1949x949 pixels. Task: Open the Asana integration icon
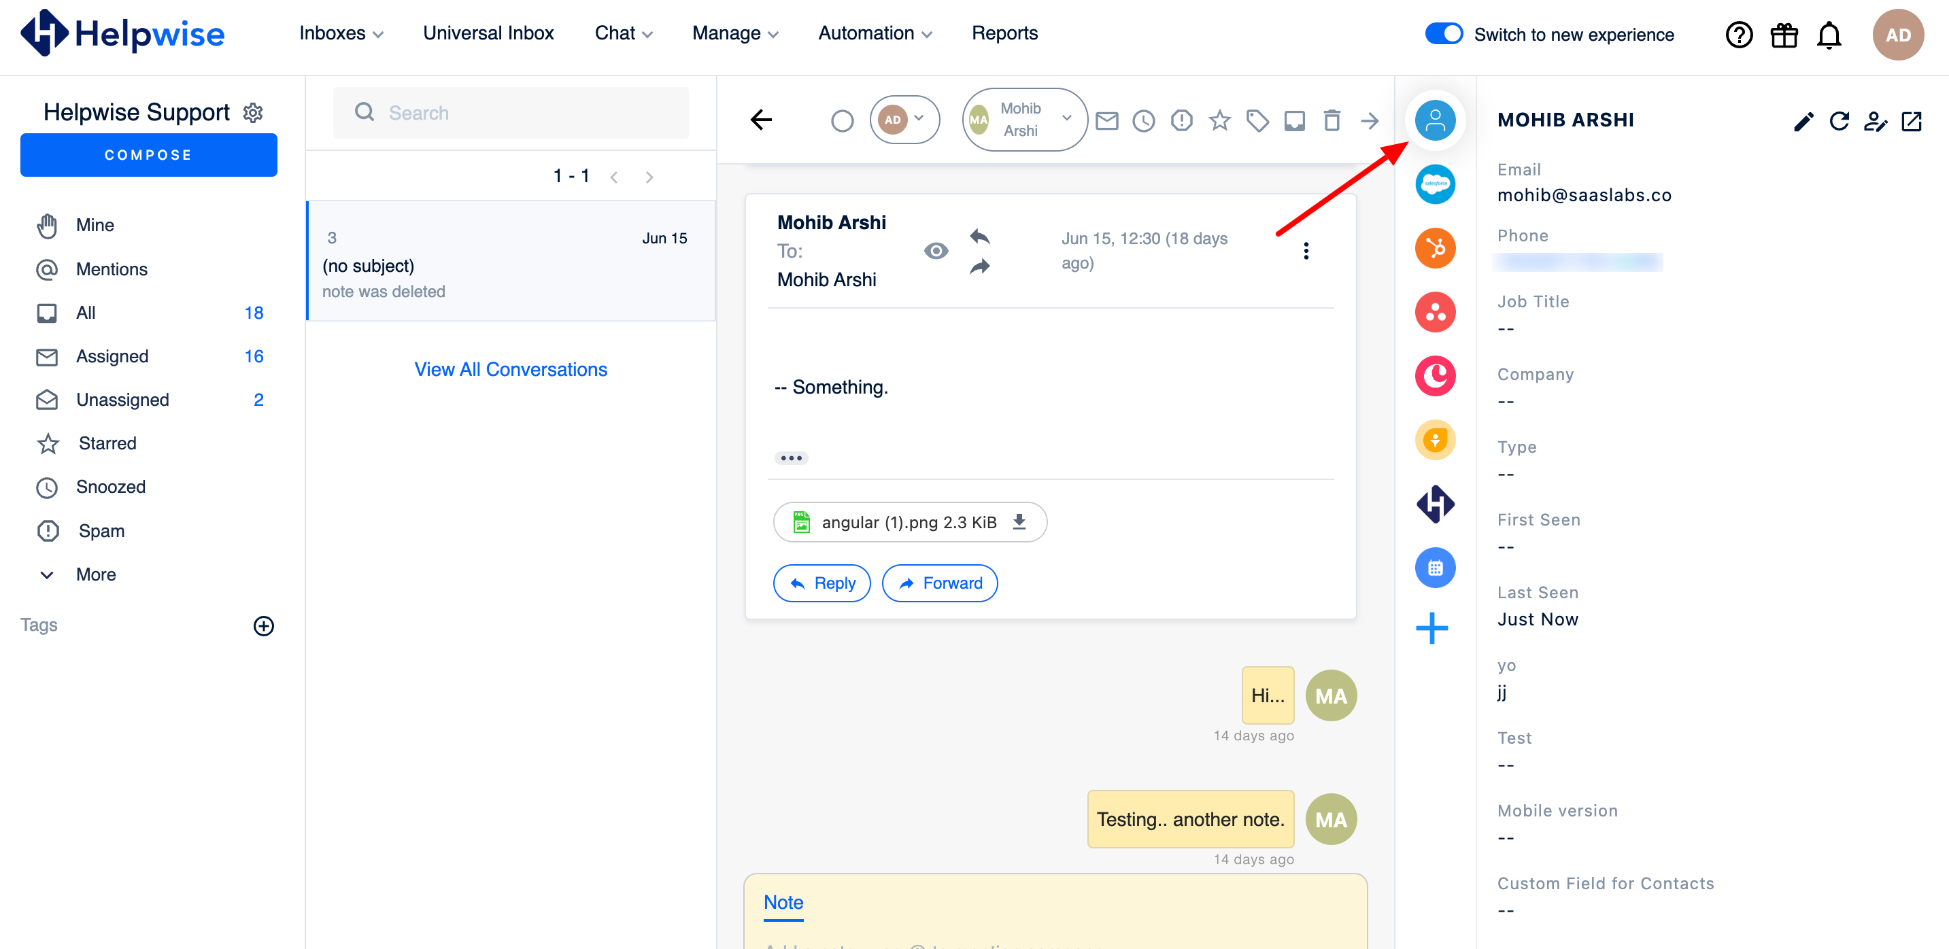[x=1434, y=311]
